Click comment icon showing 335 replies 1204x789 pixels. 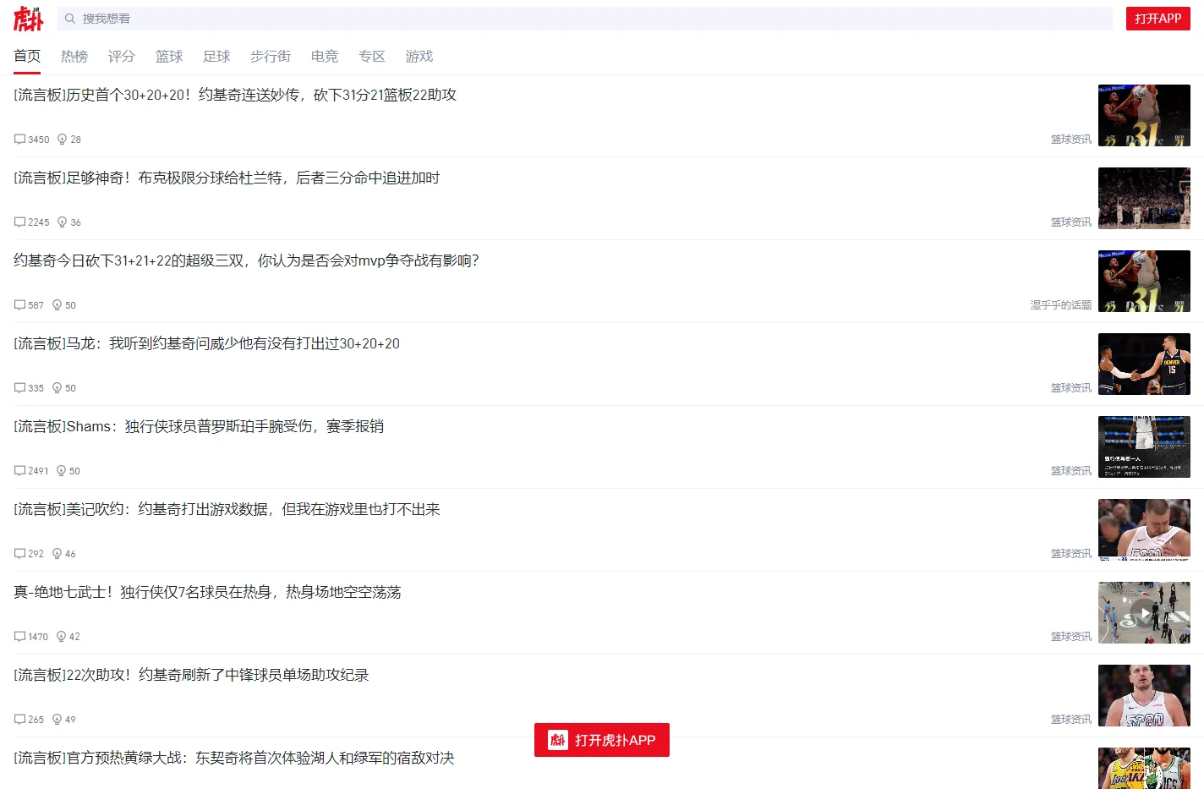coord(19,388)
